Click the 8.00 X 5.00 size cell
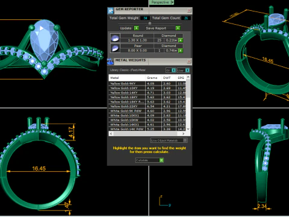 pyautogui.click(x=137, y=51)
